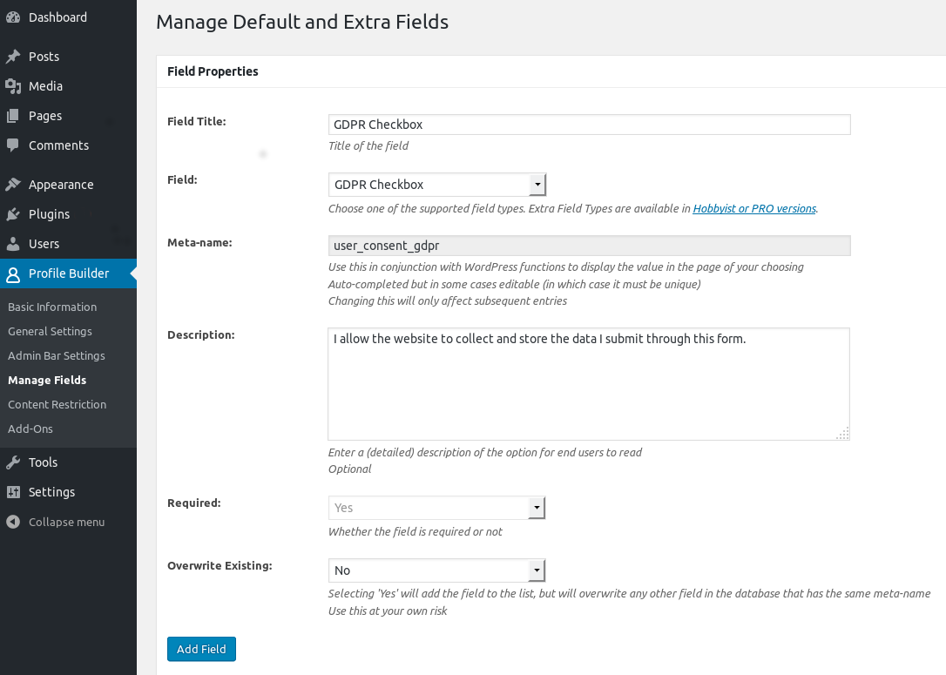Open Plugins from the sidebar

pos(12,214)
